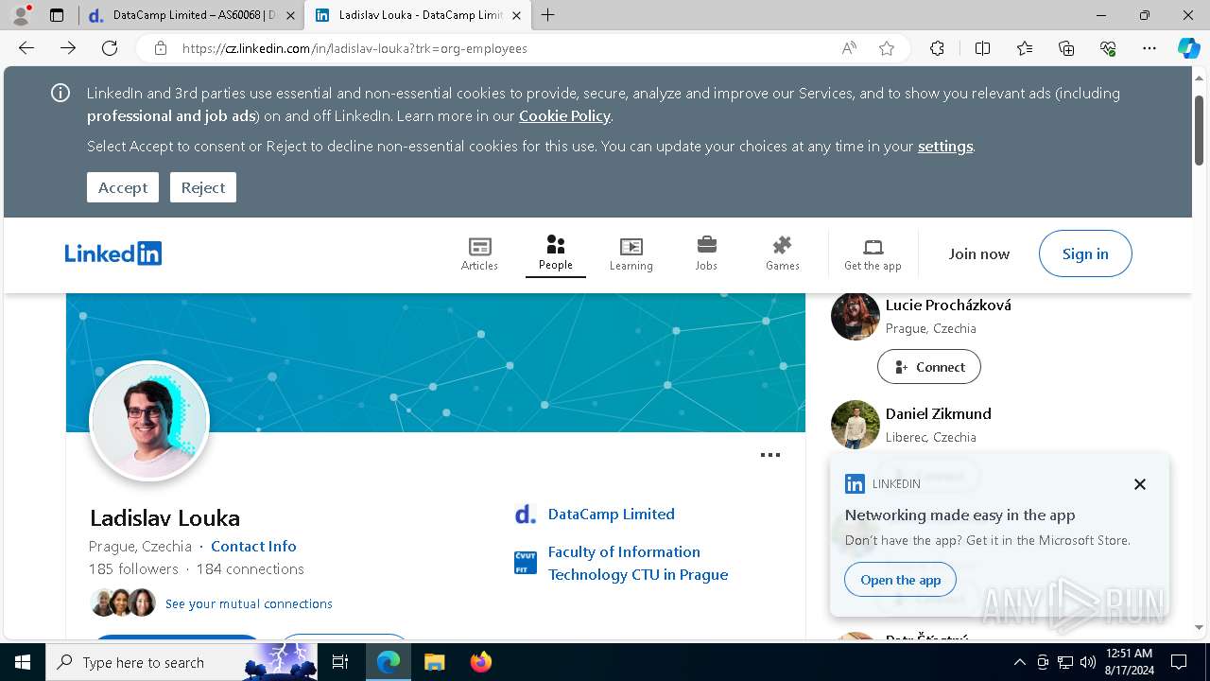1210x681 pixels.
Task: Open Copilot sidebar icon
Action: pos(1188,48)
